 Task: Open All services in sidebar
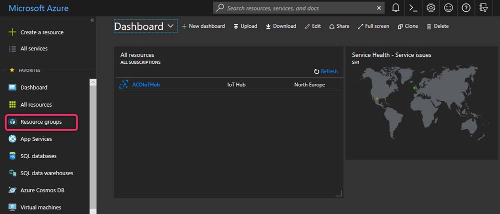(x=33, y=49)
